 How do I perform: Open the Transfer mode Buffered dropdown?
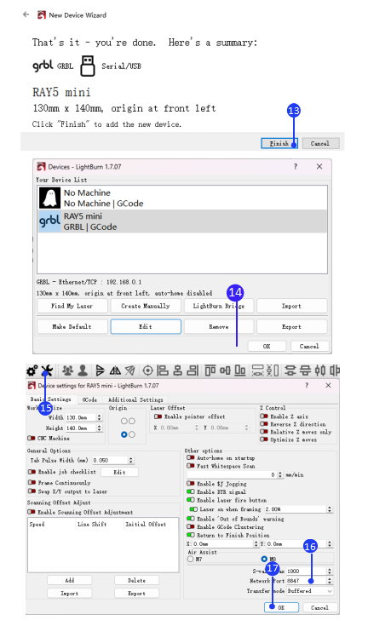(x=310, y=590)
